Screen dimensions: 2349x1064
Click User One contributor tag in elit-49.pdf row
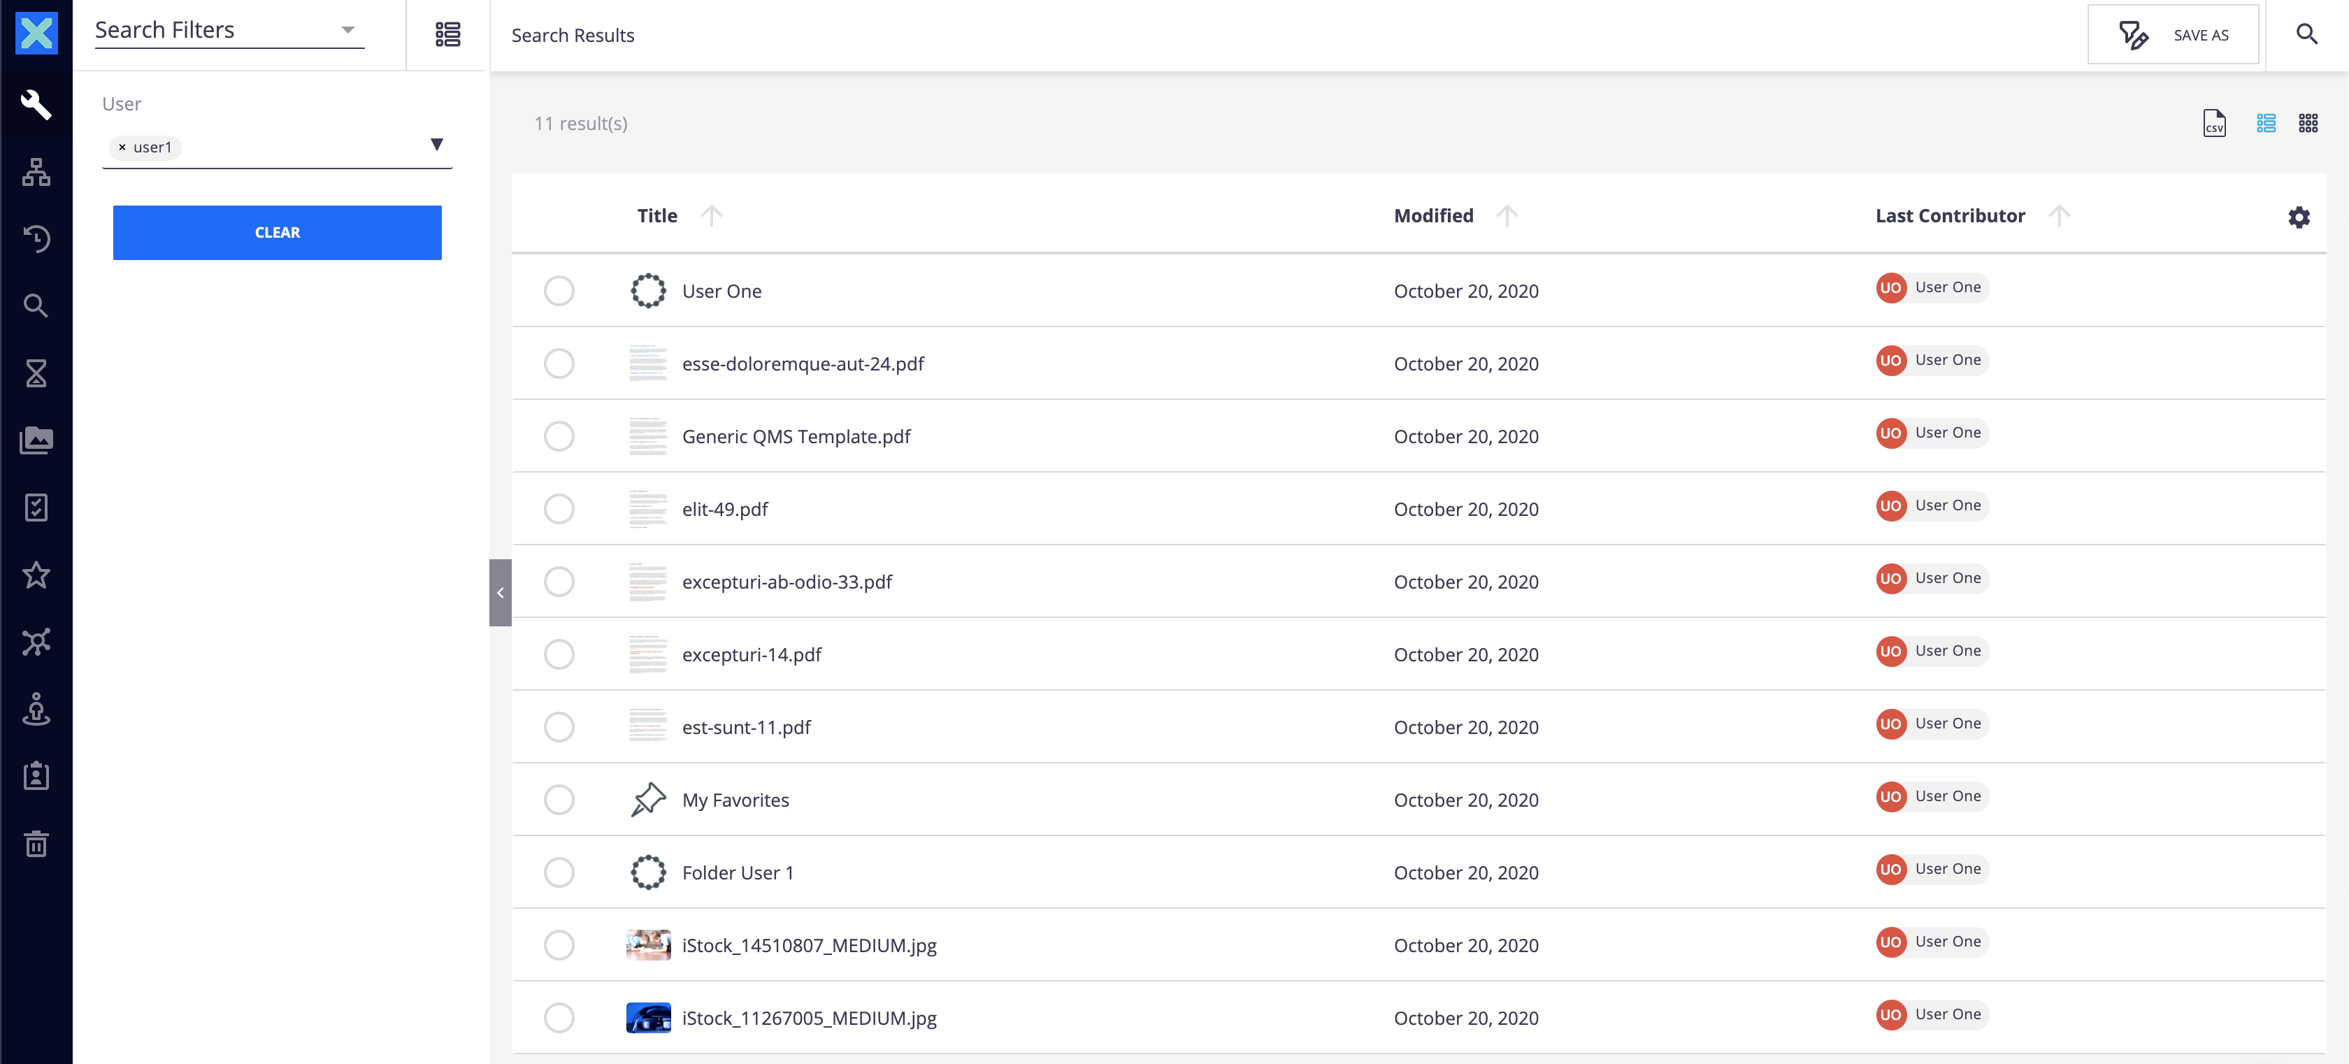click(x=1932, y=506)
